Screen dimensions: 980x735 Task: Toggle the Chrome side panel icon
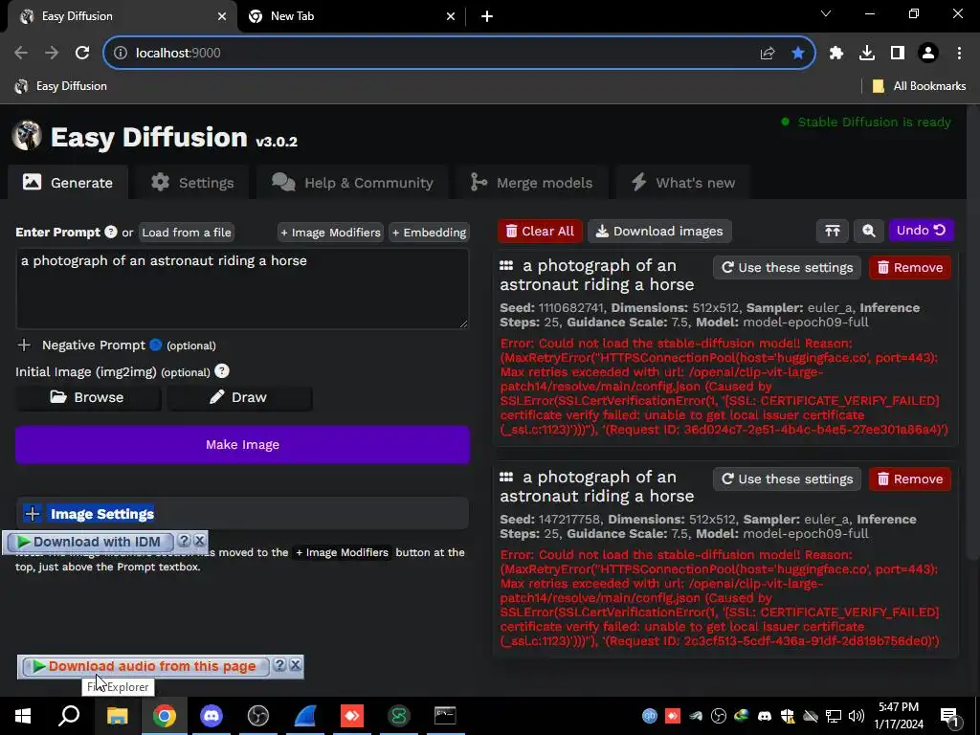tap(898, 54)
